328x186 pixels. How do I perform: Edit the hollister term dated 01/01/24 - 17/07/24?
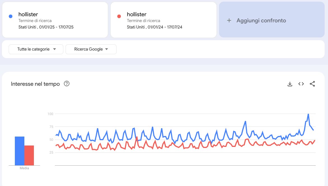tap(164, 20)
